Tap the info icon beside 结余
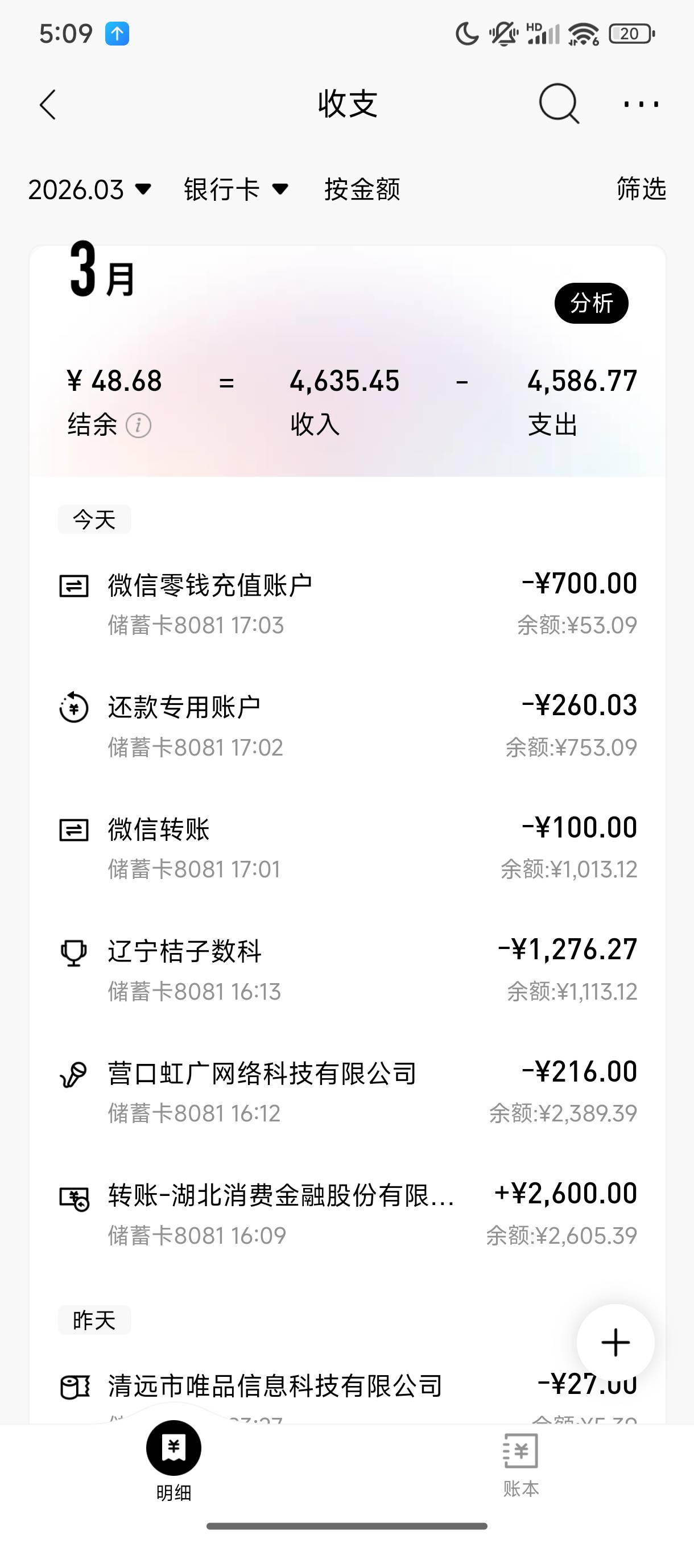The image size is (694, 1543). point(138,425)
